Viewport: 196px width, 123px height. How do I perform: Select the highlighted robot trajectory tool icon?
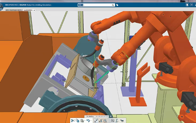pyautogui.click(x=96, y=121)
